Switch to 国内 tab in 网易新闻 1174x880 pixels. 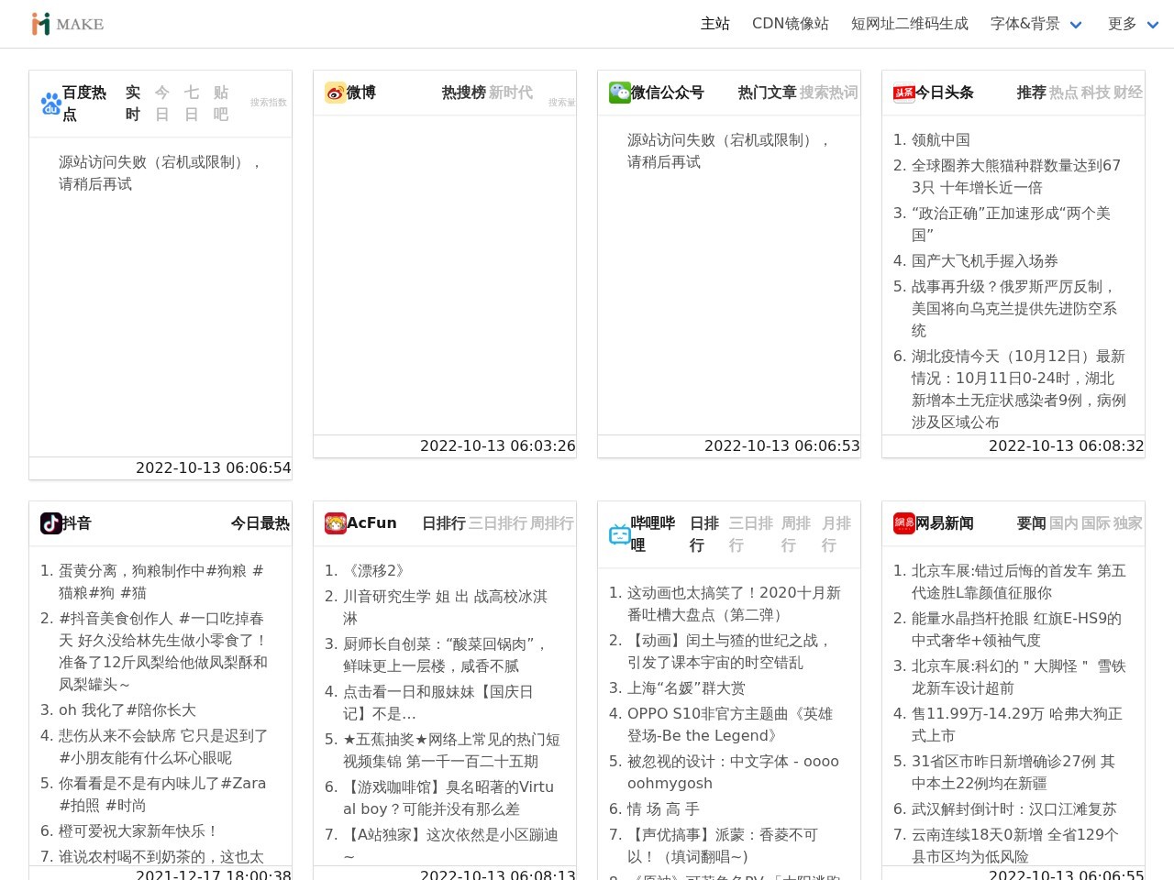pyautogui.click(x=1063, y=523)
